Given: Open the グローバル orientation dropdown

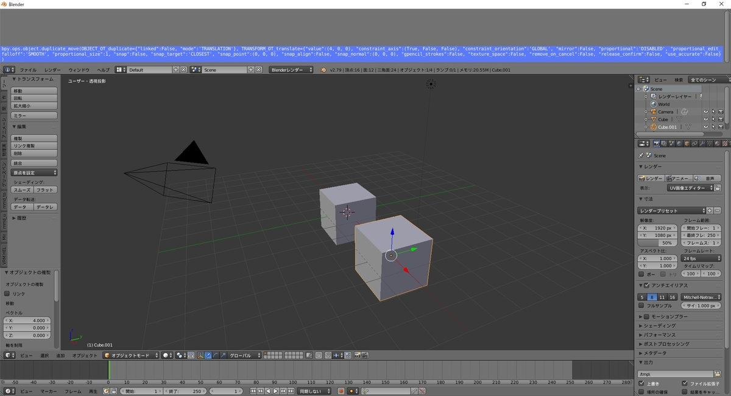Looking at the screenshot, I should pyautogui.click(x=245, y=355).
